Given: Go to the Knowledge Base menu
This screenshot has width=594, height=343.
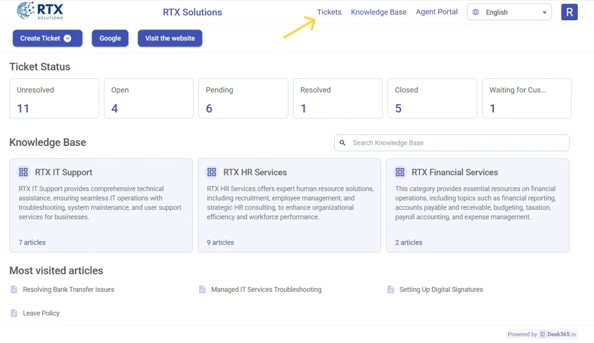Looking at the screenshot, I should pyautogui.click(x=378, y=12).
